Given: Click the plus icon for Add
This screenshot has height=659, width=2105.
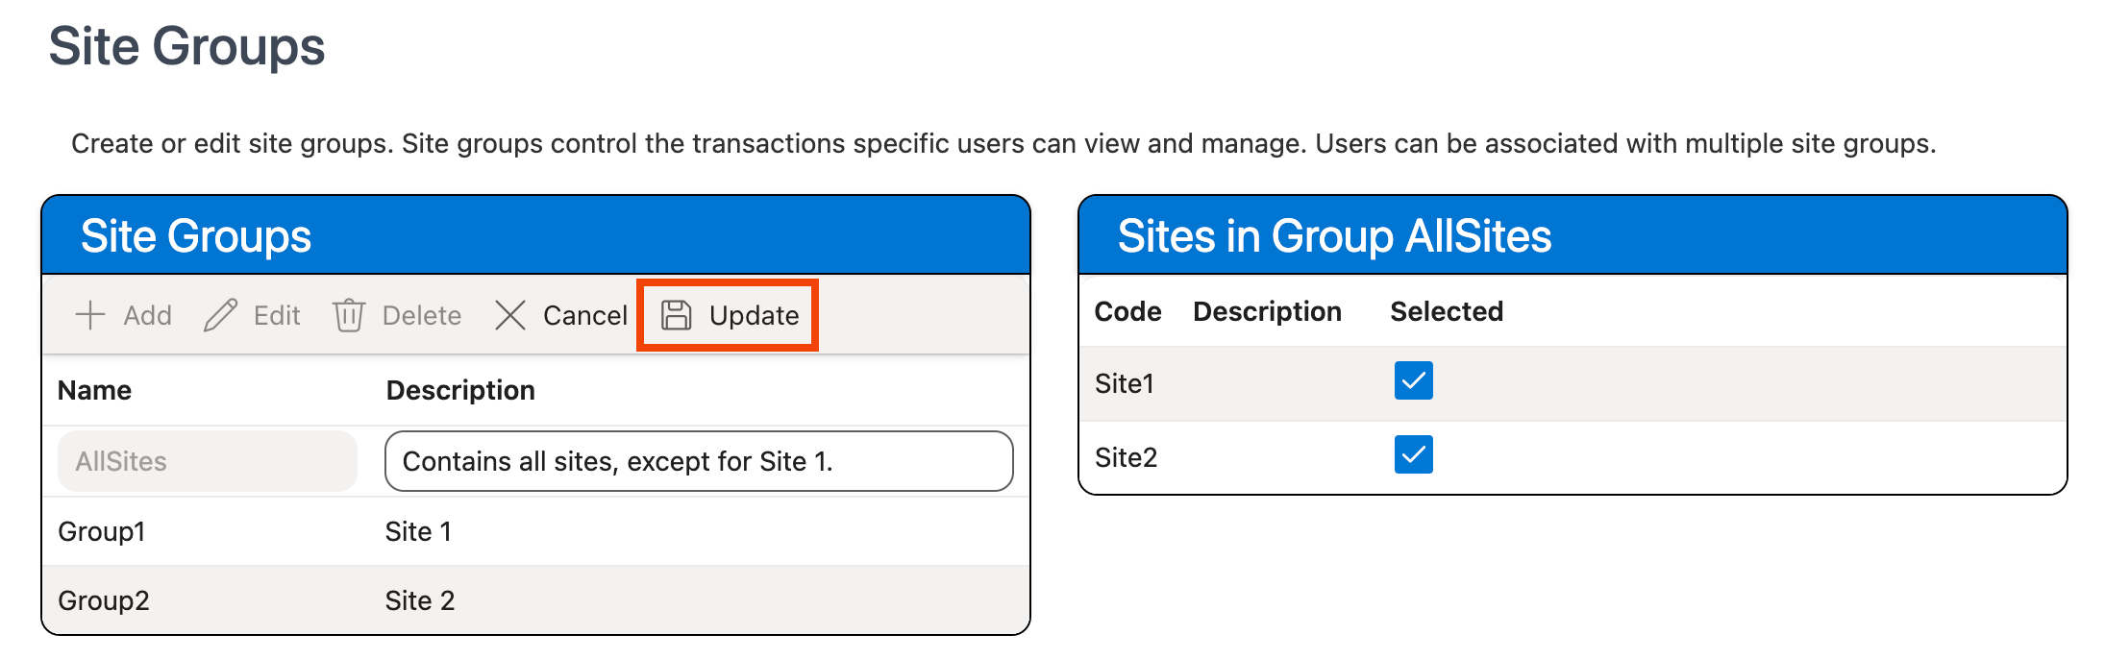Looking at the screenshot, I should pos(90,315).
